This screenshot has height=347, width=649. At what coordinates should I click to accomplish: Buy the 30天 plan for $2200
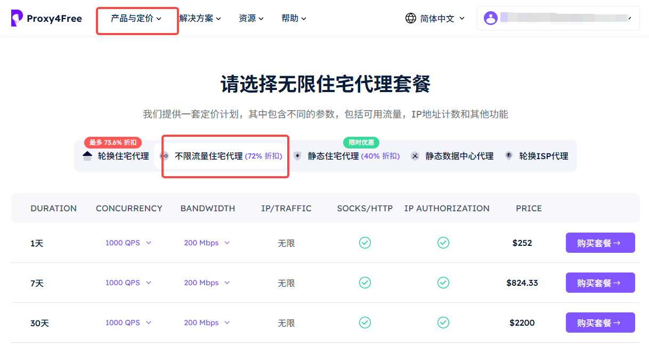600,323
